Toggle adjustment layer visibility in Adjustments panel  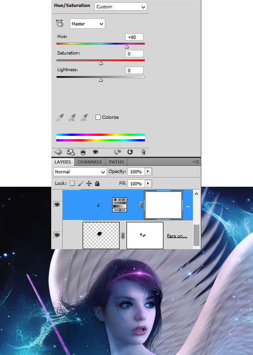point(96,152)
